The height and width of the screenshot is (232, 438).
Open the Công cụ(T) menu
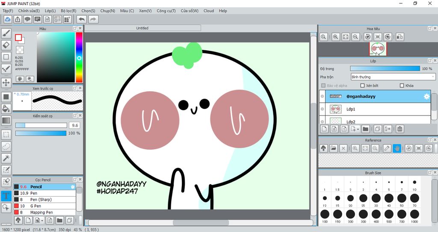tap(166, 11)
